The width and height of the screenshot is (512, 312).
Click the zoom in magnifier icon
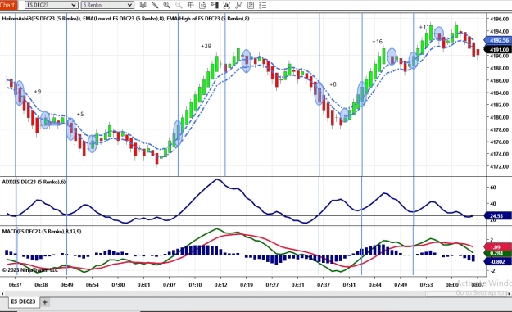(166, 5)
